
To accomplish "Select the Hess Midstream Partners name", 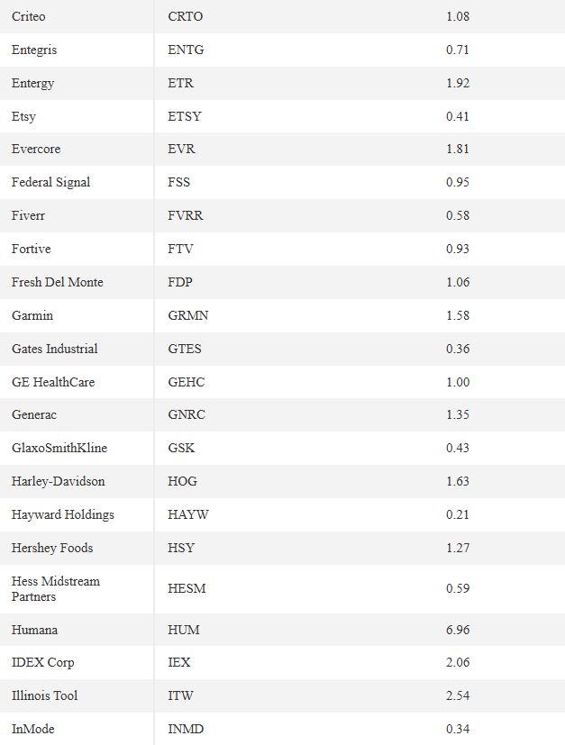I will (x=56, y=588).
